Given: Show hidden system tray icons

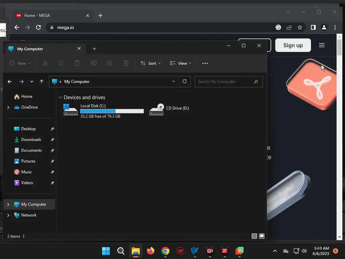Looking at the screenshot, I should tap(275, 251).
